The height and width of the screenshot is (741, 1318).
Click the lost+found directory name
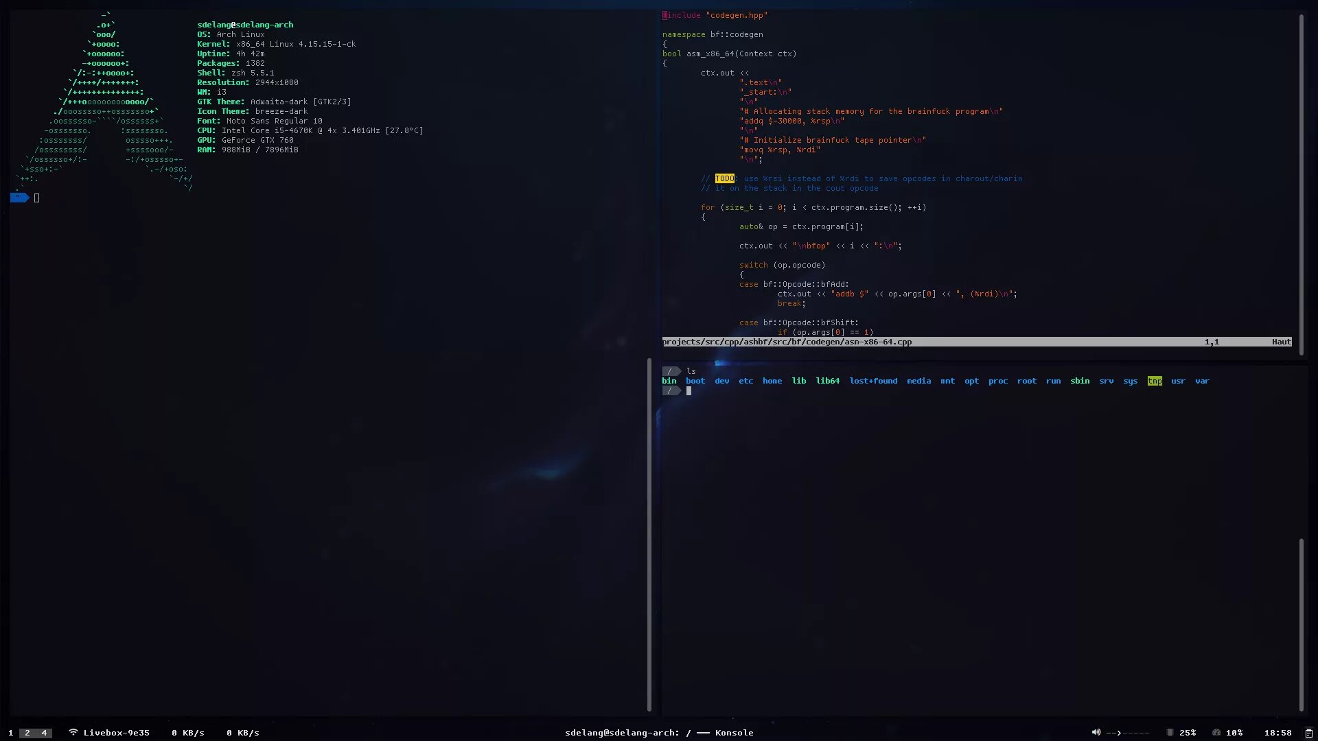point(873,381)
